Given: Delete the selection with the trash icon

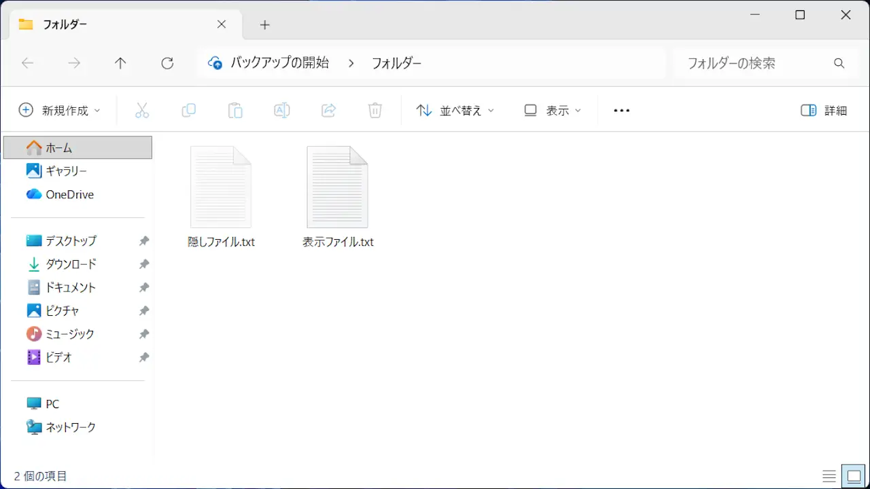Looking at the screenshot, I should coord(375,110).
